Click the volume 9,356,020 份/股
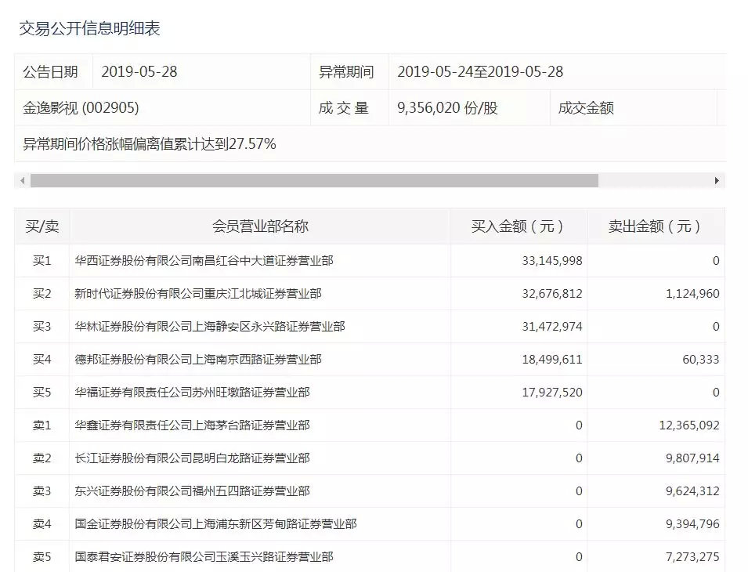The image size is (748, 572). point(447,108)
